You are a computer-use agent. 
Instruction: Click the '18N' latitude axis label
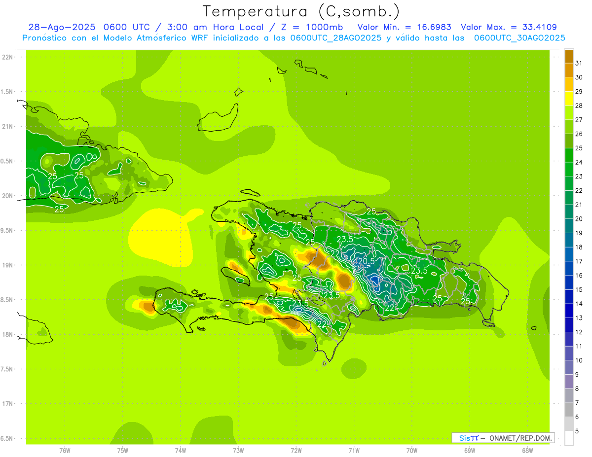point(7,335)
